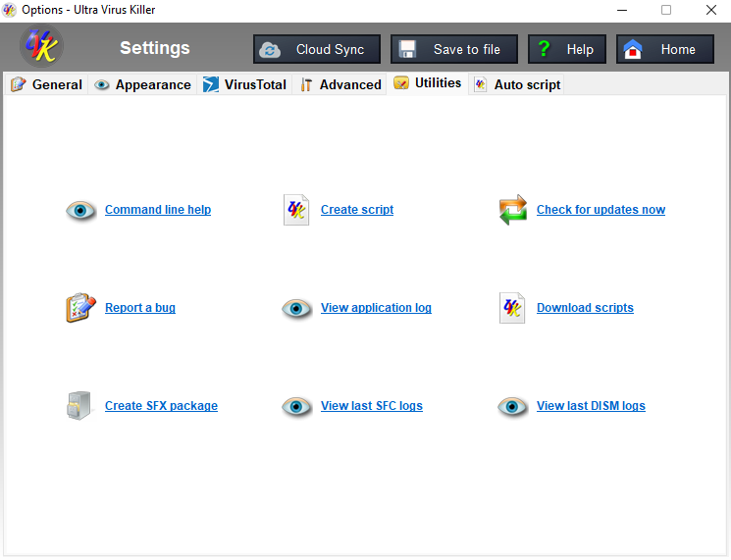
Task: Click View last DISM logs link
Action: (x=591, y=406)
